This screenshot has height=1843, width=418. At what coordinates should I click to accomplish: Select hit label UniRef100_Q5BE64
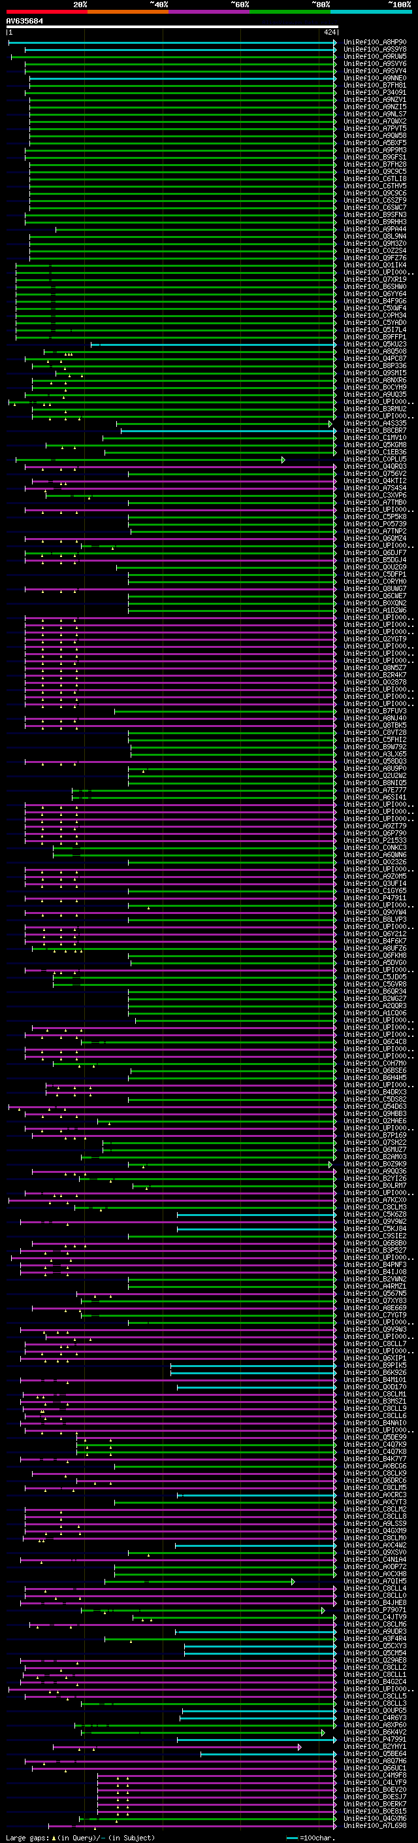(x=374, y=1753)
